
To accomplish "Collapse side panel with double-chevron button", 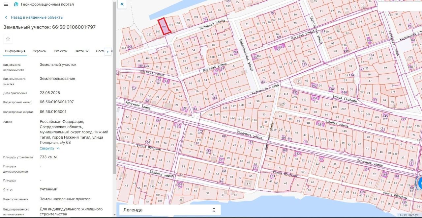I will (x=122, y=4).
